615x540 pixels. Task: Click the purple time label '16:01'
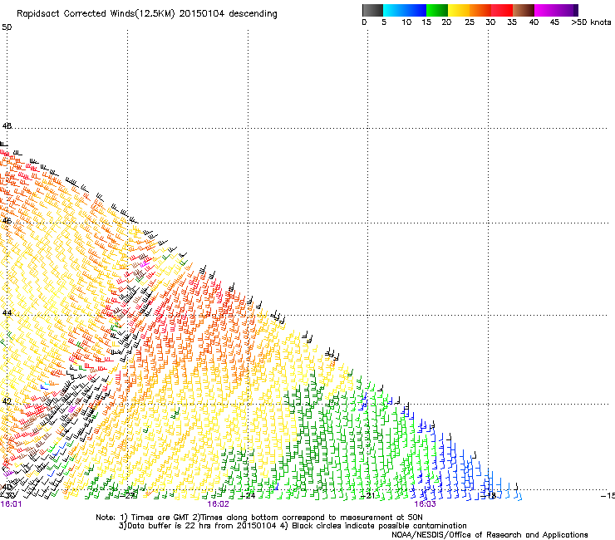coord(11,504)
